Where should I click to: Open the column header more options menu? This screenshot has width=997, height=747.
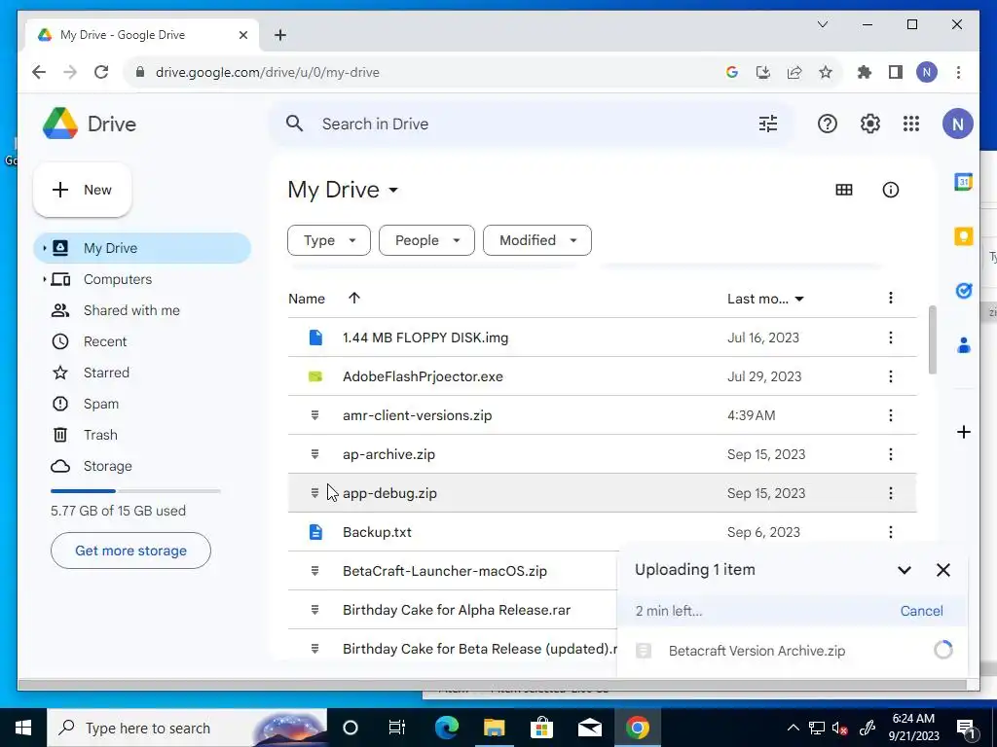pyautogui.click(x=890, y=298)
